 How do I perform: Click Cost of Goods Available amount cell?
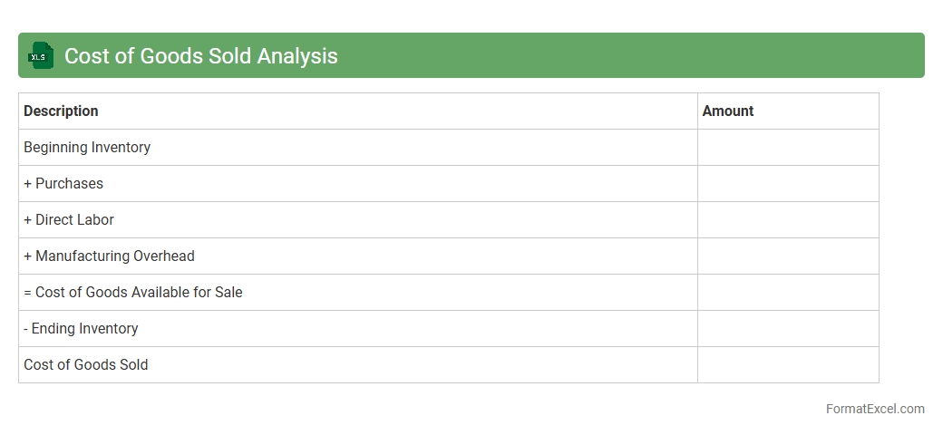(x=787, y=292)
